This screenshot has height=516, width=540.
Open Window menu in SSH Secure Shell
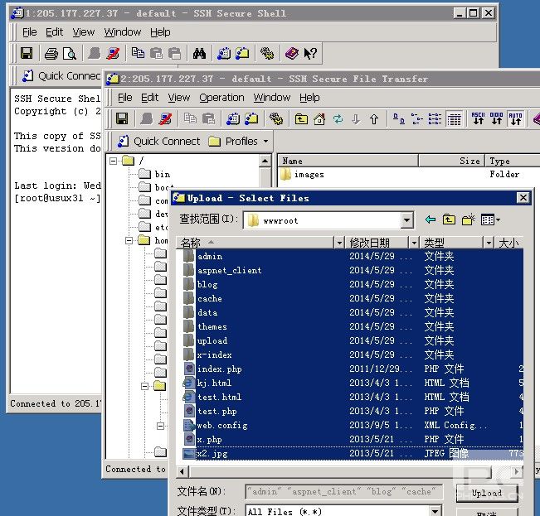123,32
